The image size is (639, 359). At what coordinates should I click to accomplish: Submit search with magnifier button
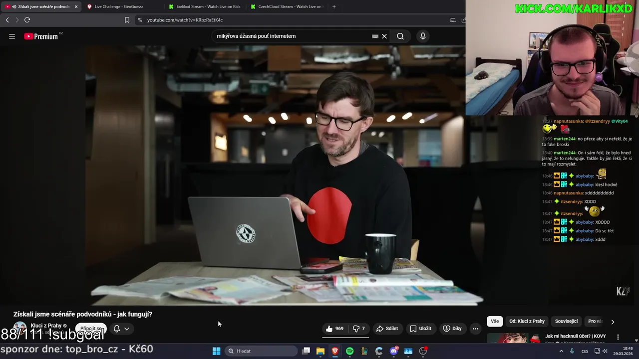point(400,36)
